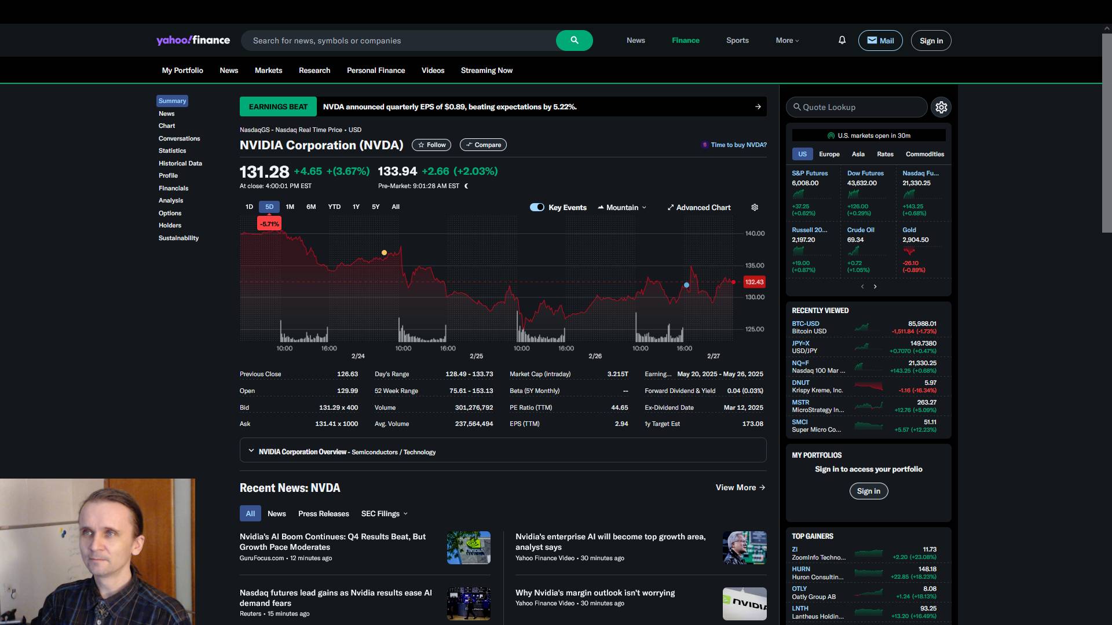Viewport: 1112px width, 625px height.
Task: Switch to the Europe markets tab
Action: pos(829,155)
